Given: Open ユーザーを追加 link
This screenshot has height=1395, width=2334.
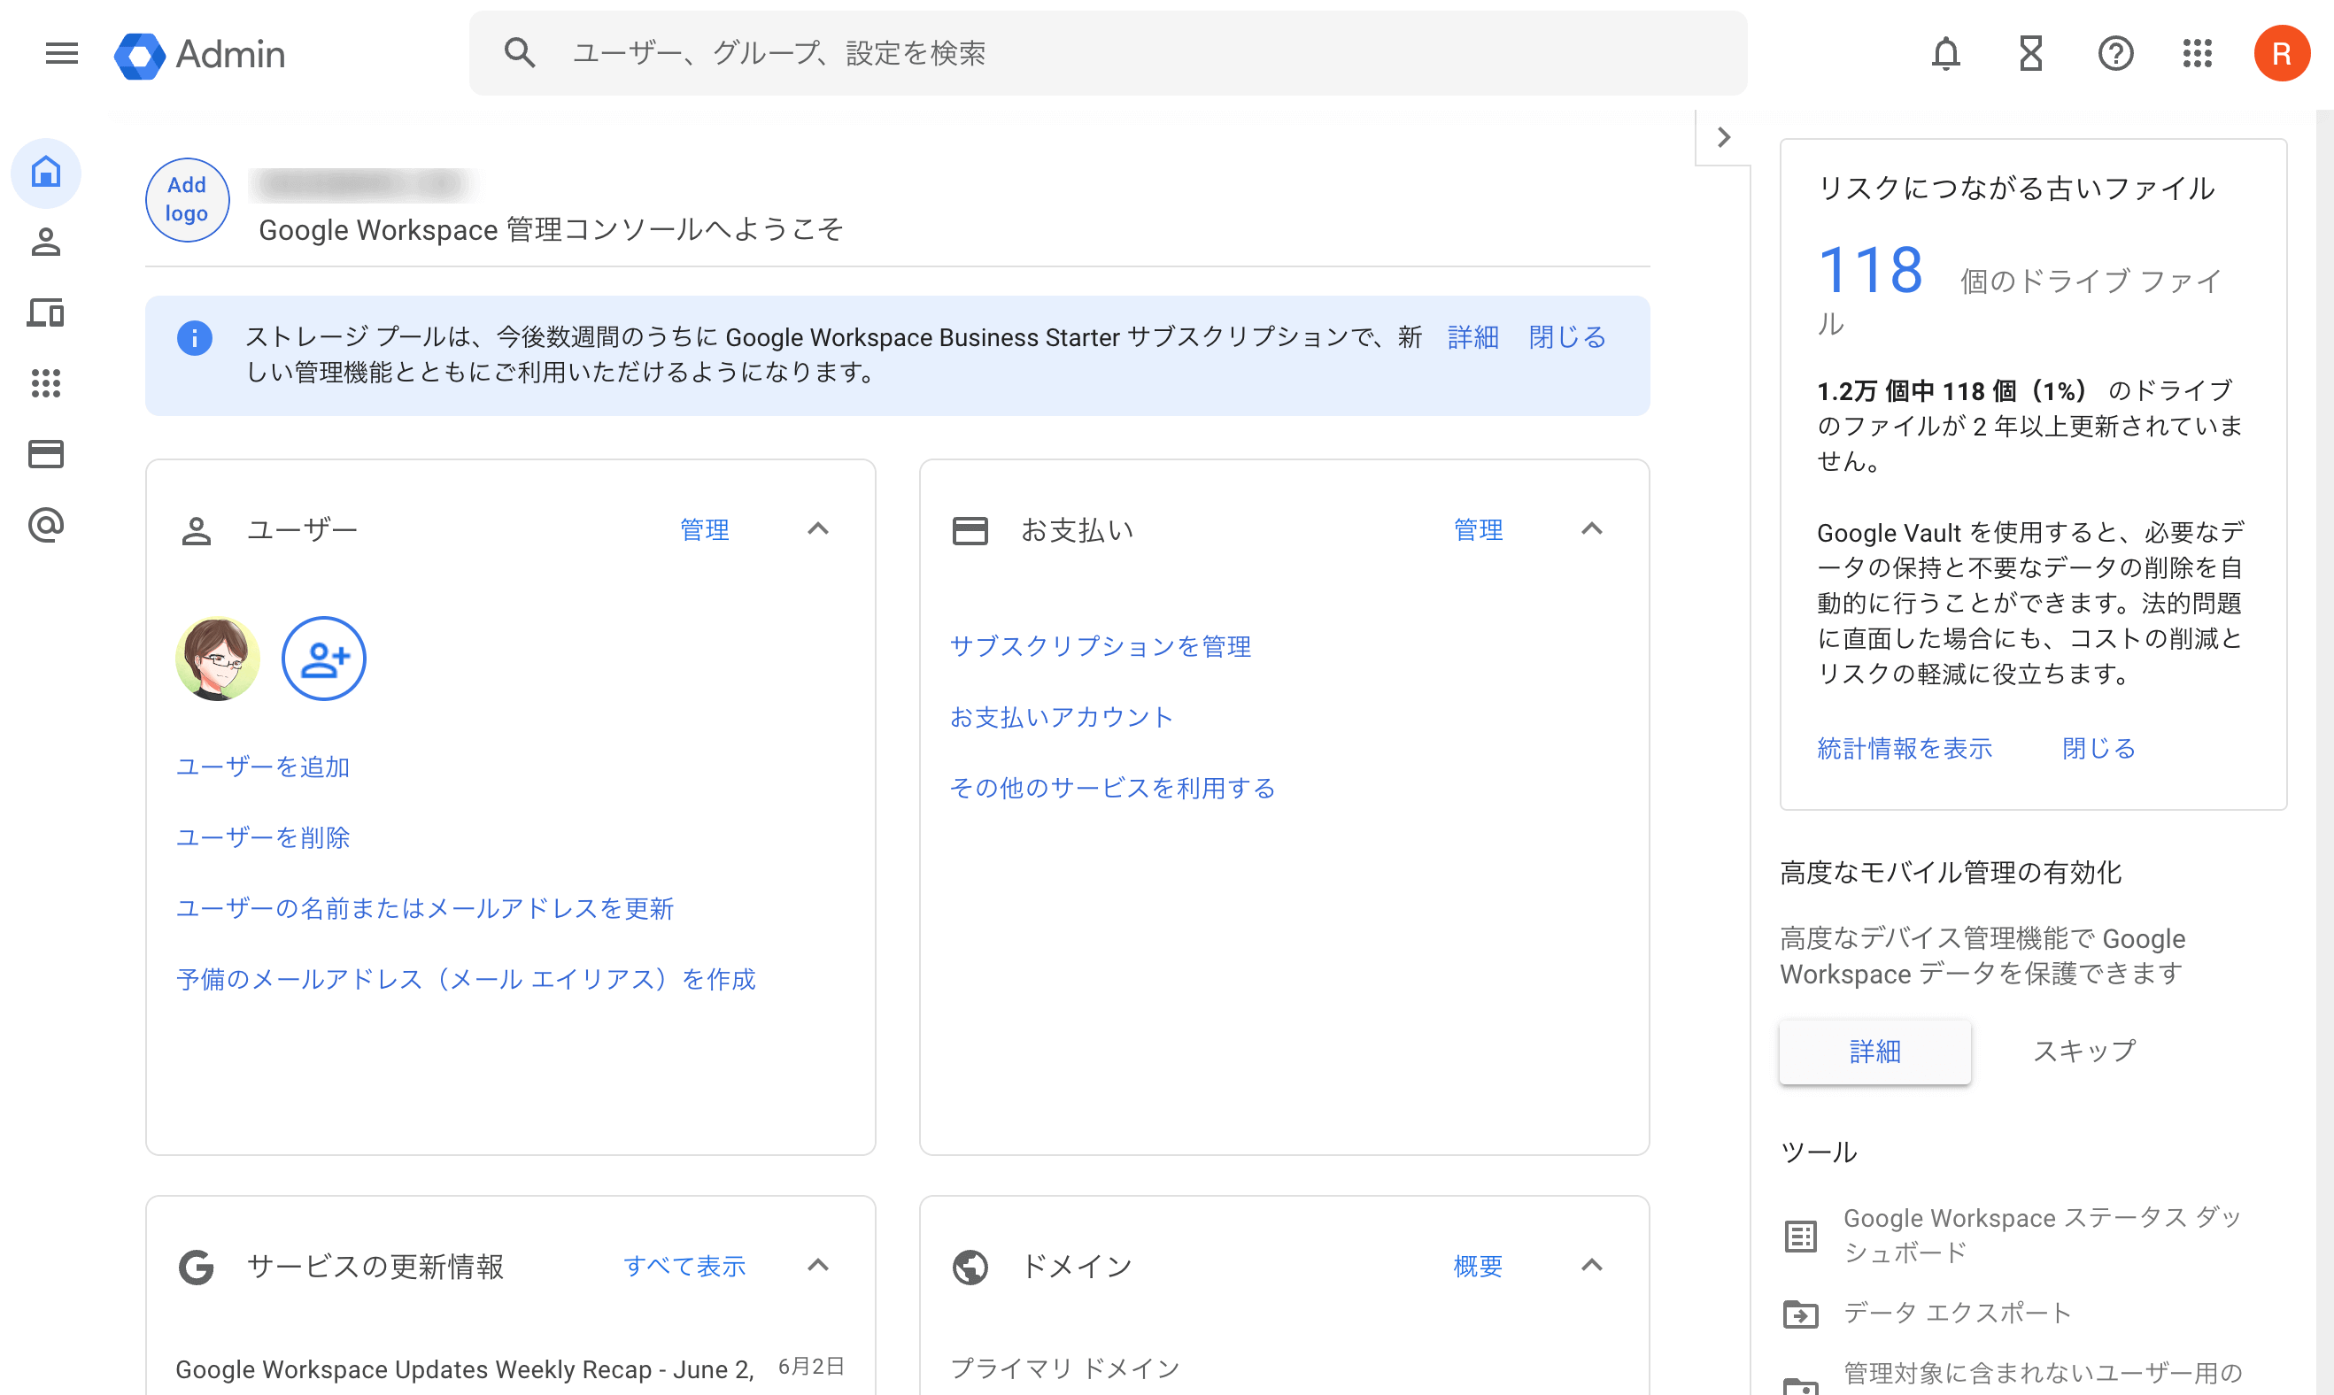Looking at the screenshot, I should pyautogui.click(x=262, y=767).
